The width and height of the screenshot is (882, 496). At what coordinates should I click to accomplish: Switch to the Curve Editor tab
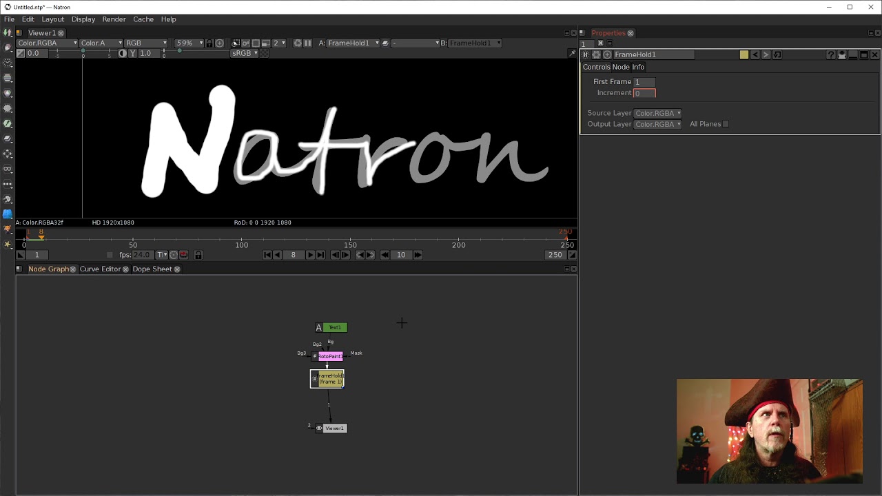[x=100, y=269]
